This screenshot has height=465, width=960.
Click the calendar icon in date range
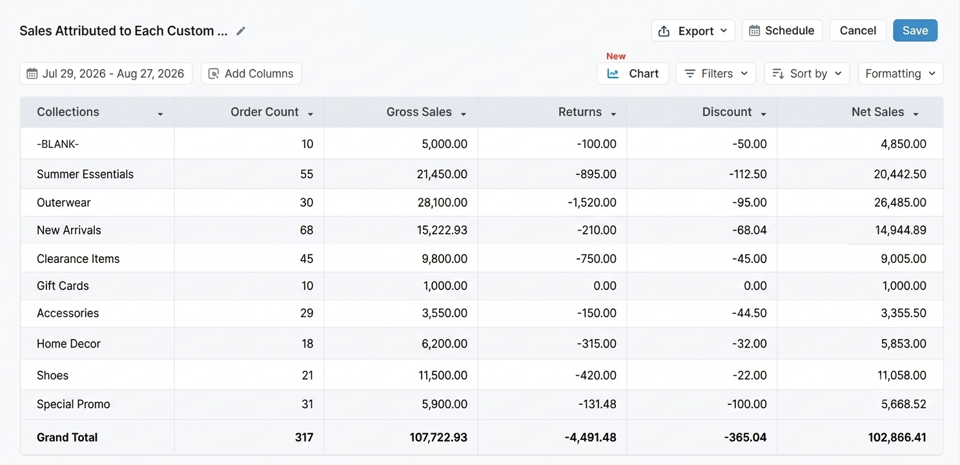(x=32, y=74)
